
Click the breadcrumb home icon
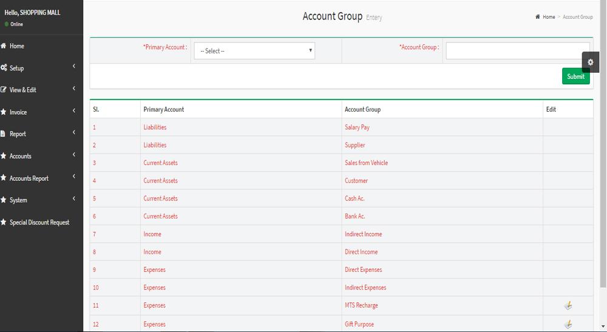(538, 16)
